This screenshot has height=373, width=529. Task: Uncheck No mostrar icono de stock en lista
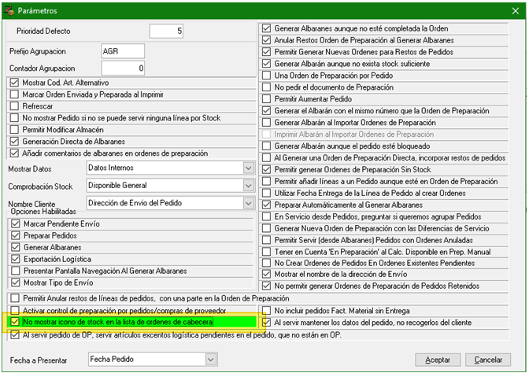tap(15, 322)
